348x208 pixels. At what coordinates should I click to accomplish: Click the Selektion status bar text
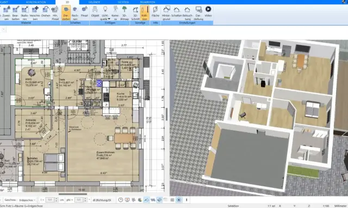[x=233, y=206]
